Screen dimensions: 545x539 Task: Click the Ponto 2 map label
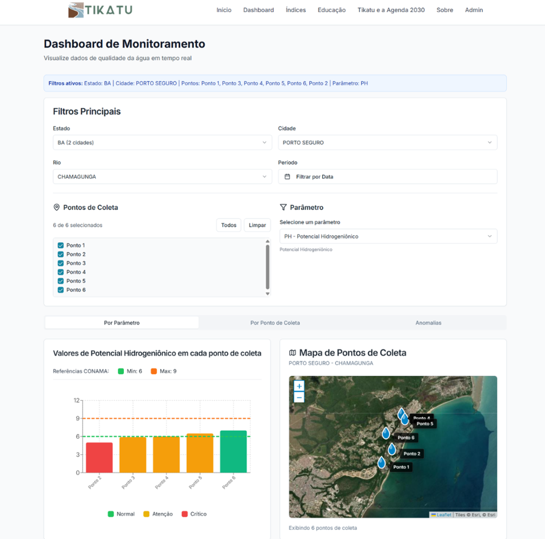point(412,454)
